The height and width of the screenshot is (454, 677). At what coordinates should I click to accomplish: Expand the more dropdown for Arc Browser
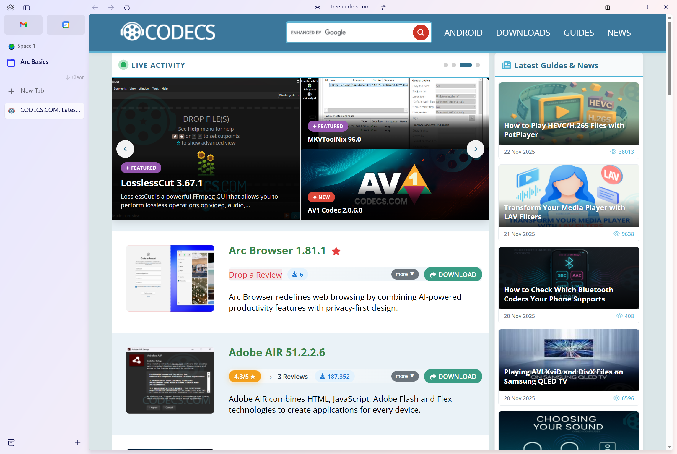point(405,274)
